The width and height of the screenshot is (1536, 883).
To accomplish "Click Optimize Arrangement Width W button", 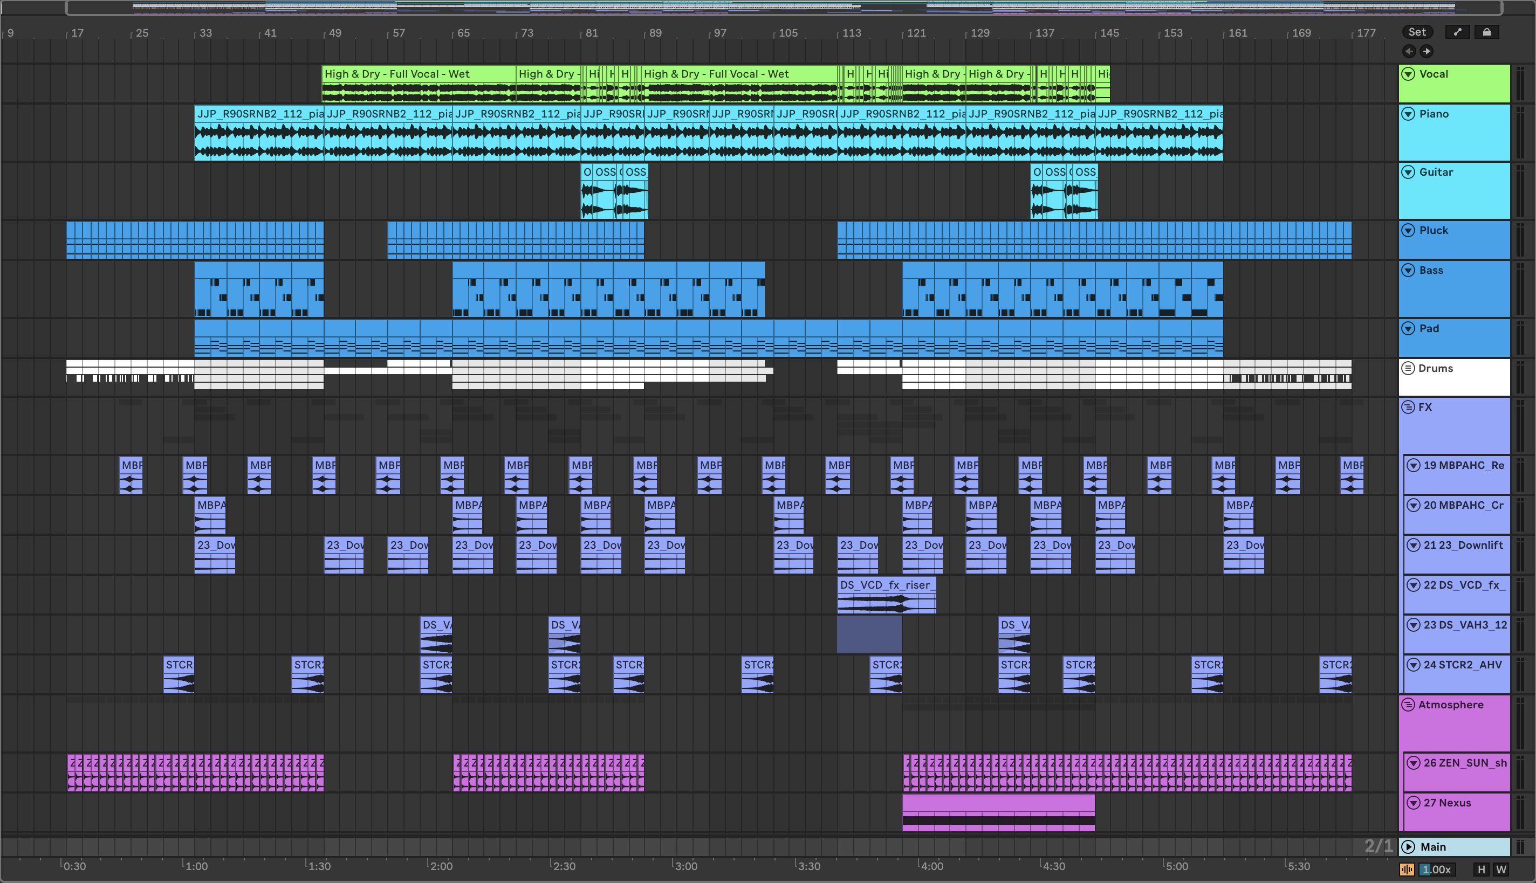I will pyautogui.click(x=1501, y=869).
